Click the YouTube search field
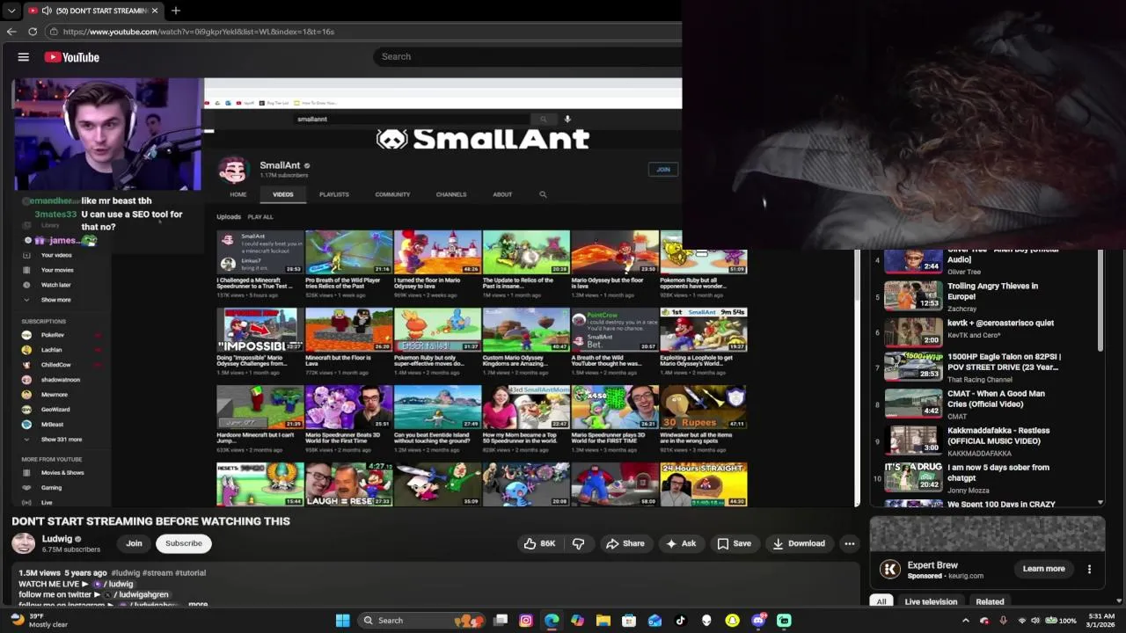The width and height of the screenshot is (1126, 633). [528, 56]
